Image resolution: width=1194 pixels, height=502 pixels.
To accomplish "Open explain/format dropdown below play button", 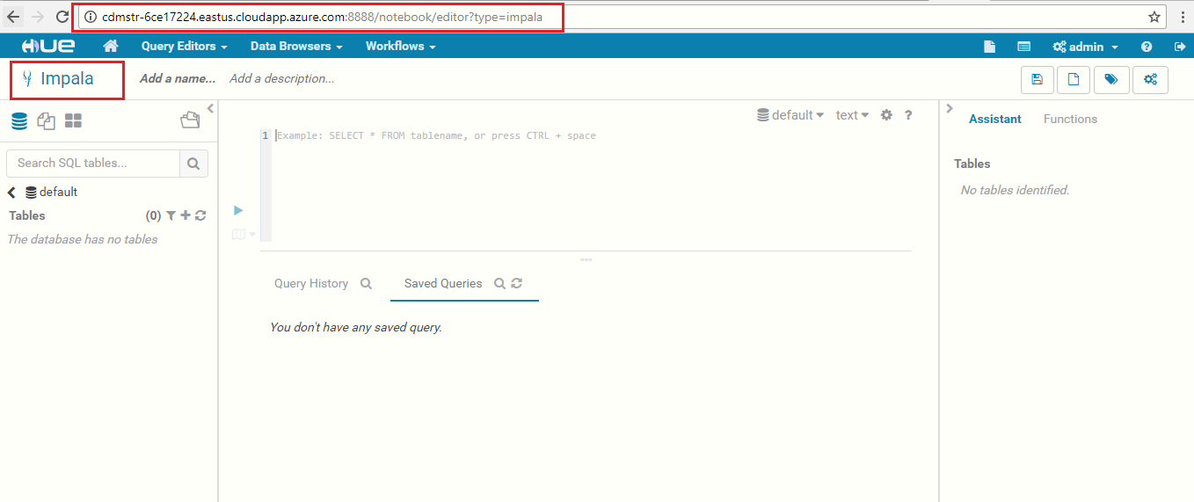I will pos(244,234).
